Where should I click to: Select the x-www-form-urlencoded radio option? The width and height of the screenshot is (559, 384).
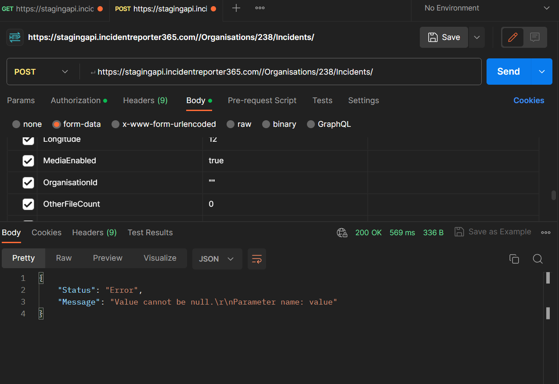(115, 124)
